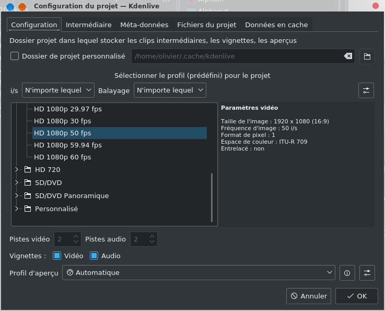The width and height of the screenshot is (385, 311).
Task: Click the folder browse icon for project directory
Action: (367, 56)
